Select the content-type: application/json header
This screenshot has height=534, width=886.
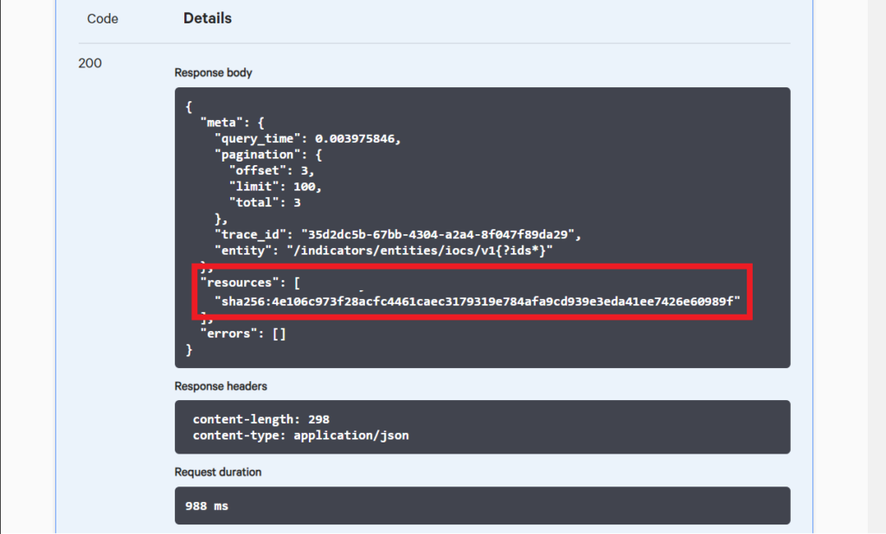300,435
